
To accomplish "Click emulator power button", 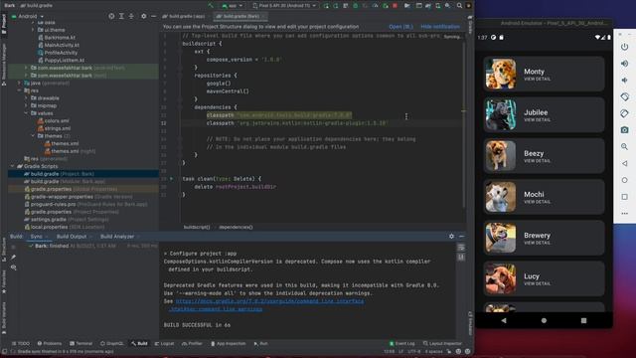I will pos(625,47).
